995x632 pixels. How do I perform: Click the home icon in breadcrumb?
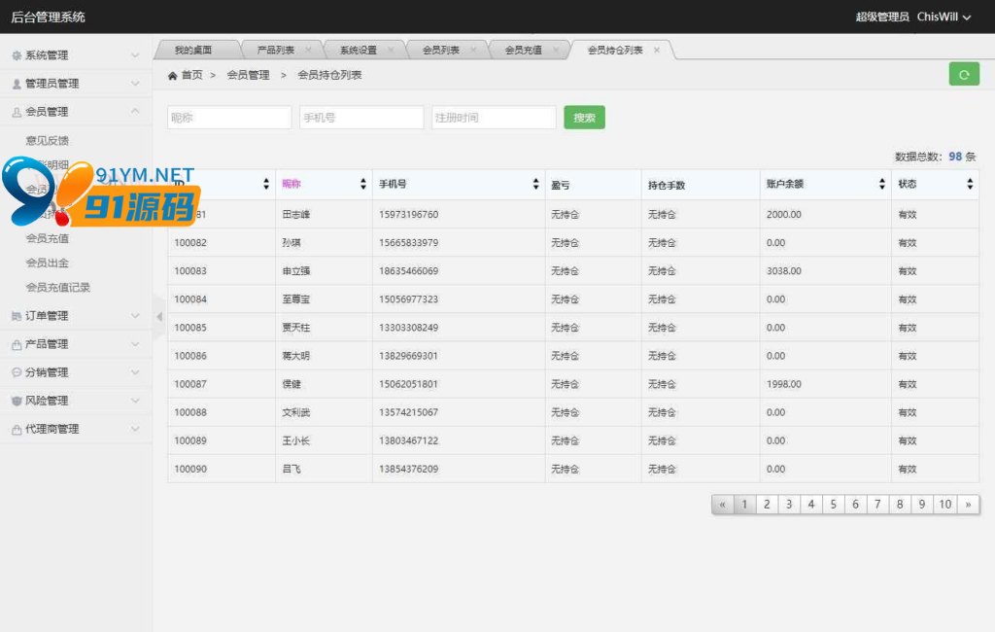tap(172, 76)
